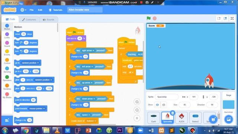
Task: Select the Sensing block category
Action: point(7,70)
